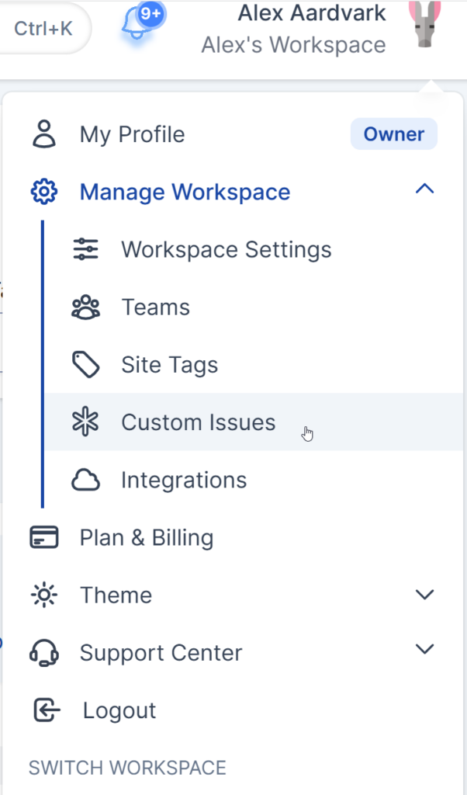The image size is (467, 795).
Task: Click the Theme sun icon
Action: [44, 595]
